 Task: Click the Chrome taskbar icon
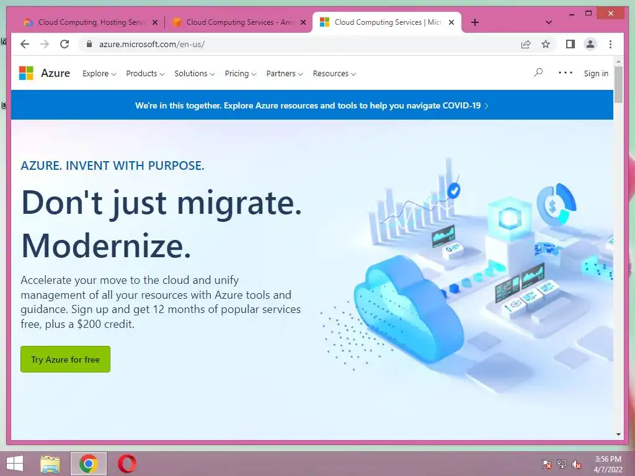pyautogui.click(x=88, y=464)
